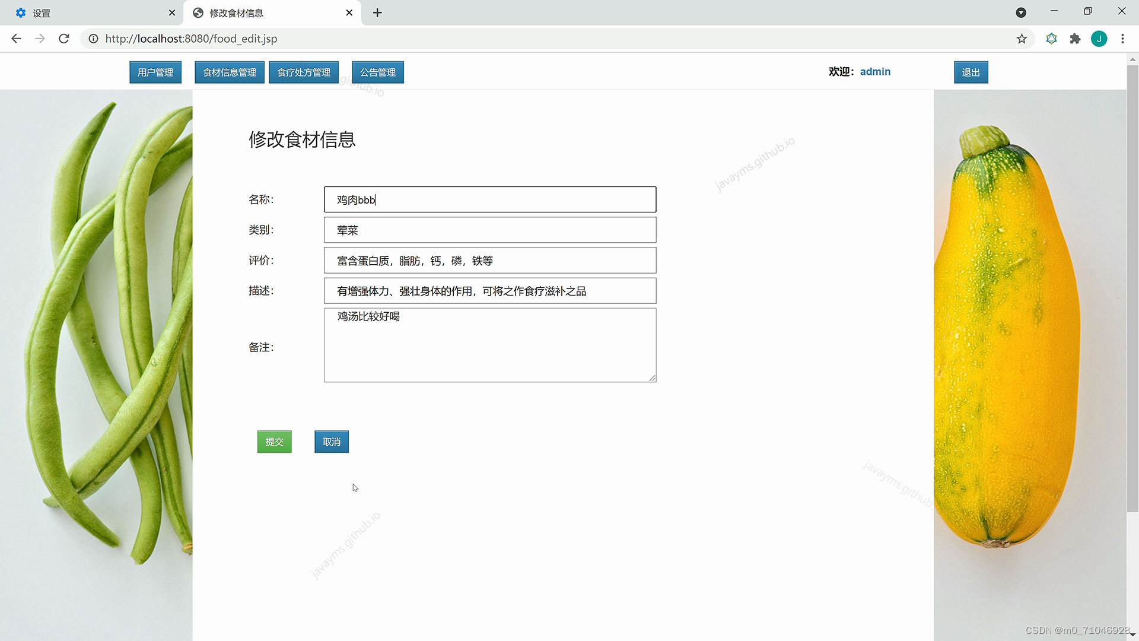Click the 退出 logout button

pos(971,72)
